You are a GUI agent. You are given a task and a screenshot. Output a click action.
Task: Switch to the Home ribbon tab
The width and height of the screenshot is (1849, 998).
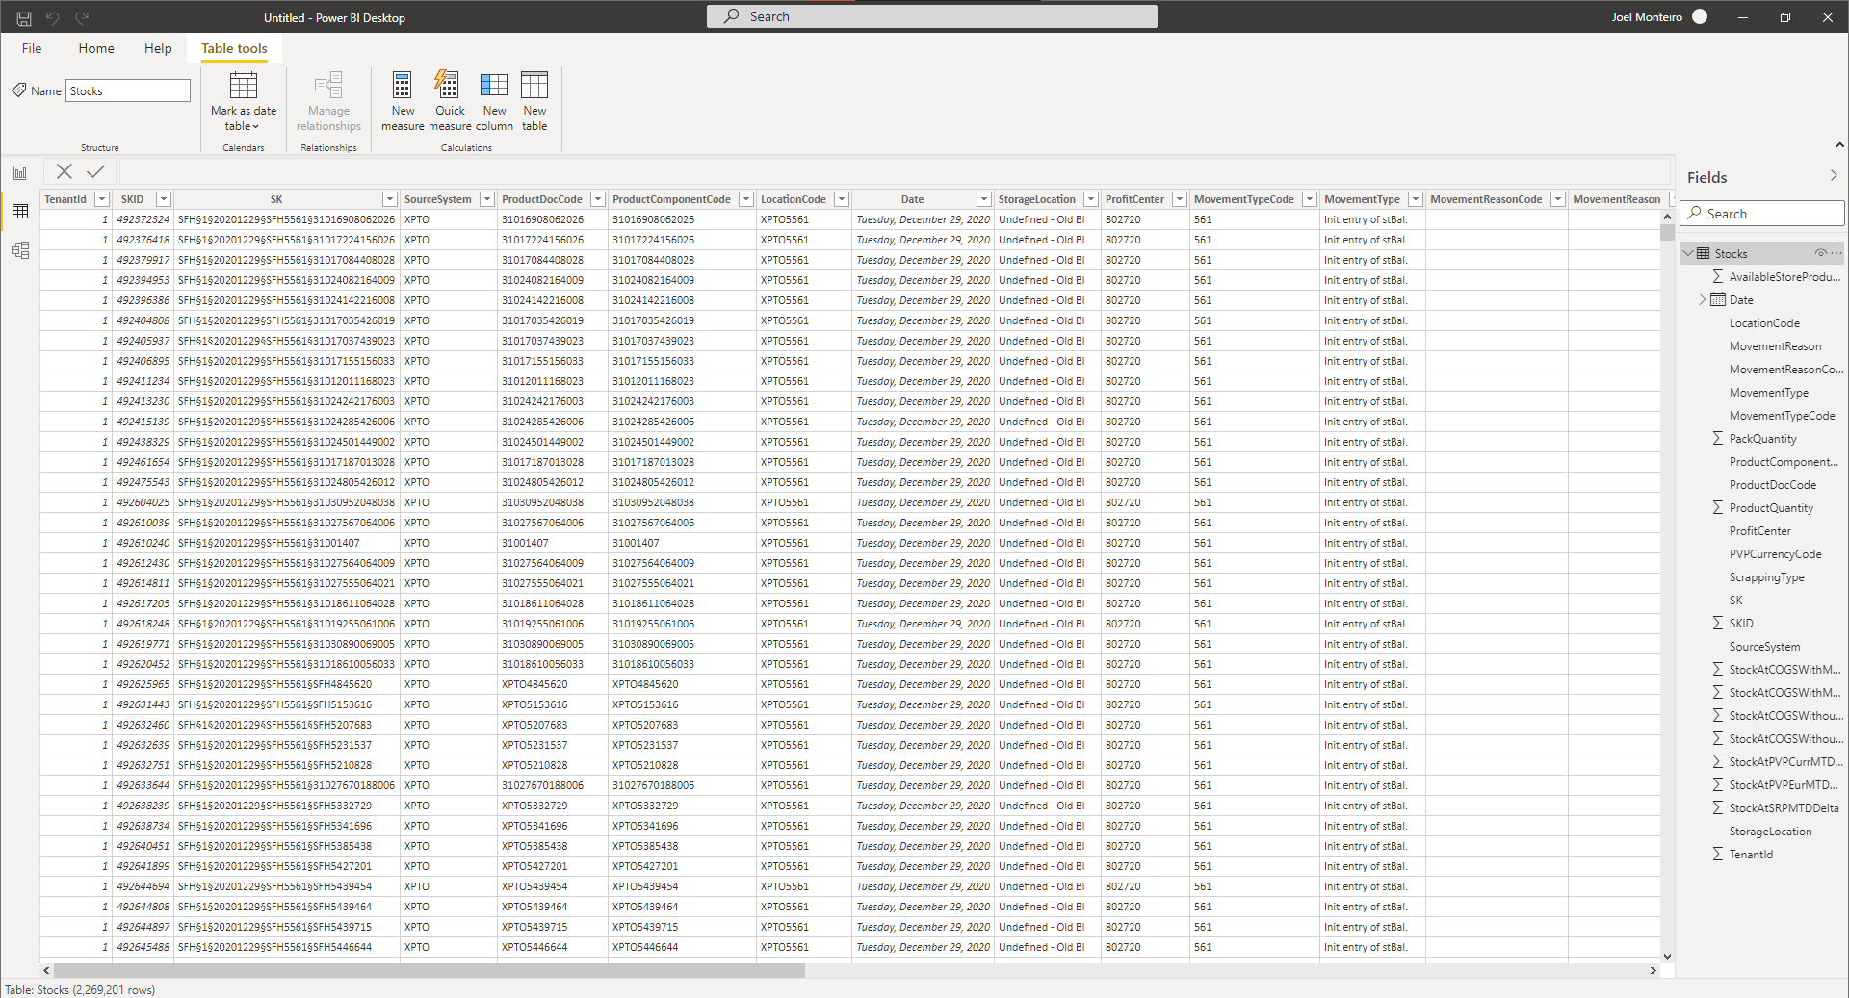(96, 48)
